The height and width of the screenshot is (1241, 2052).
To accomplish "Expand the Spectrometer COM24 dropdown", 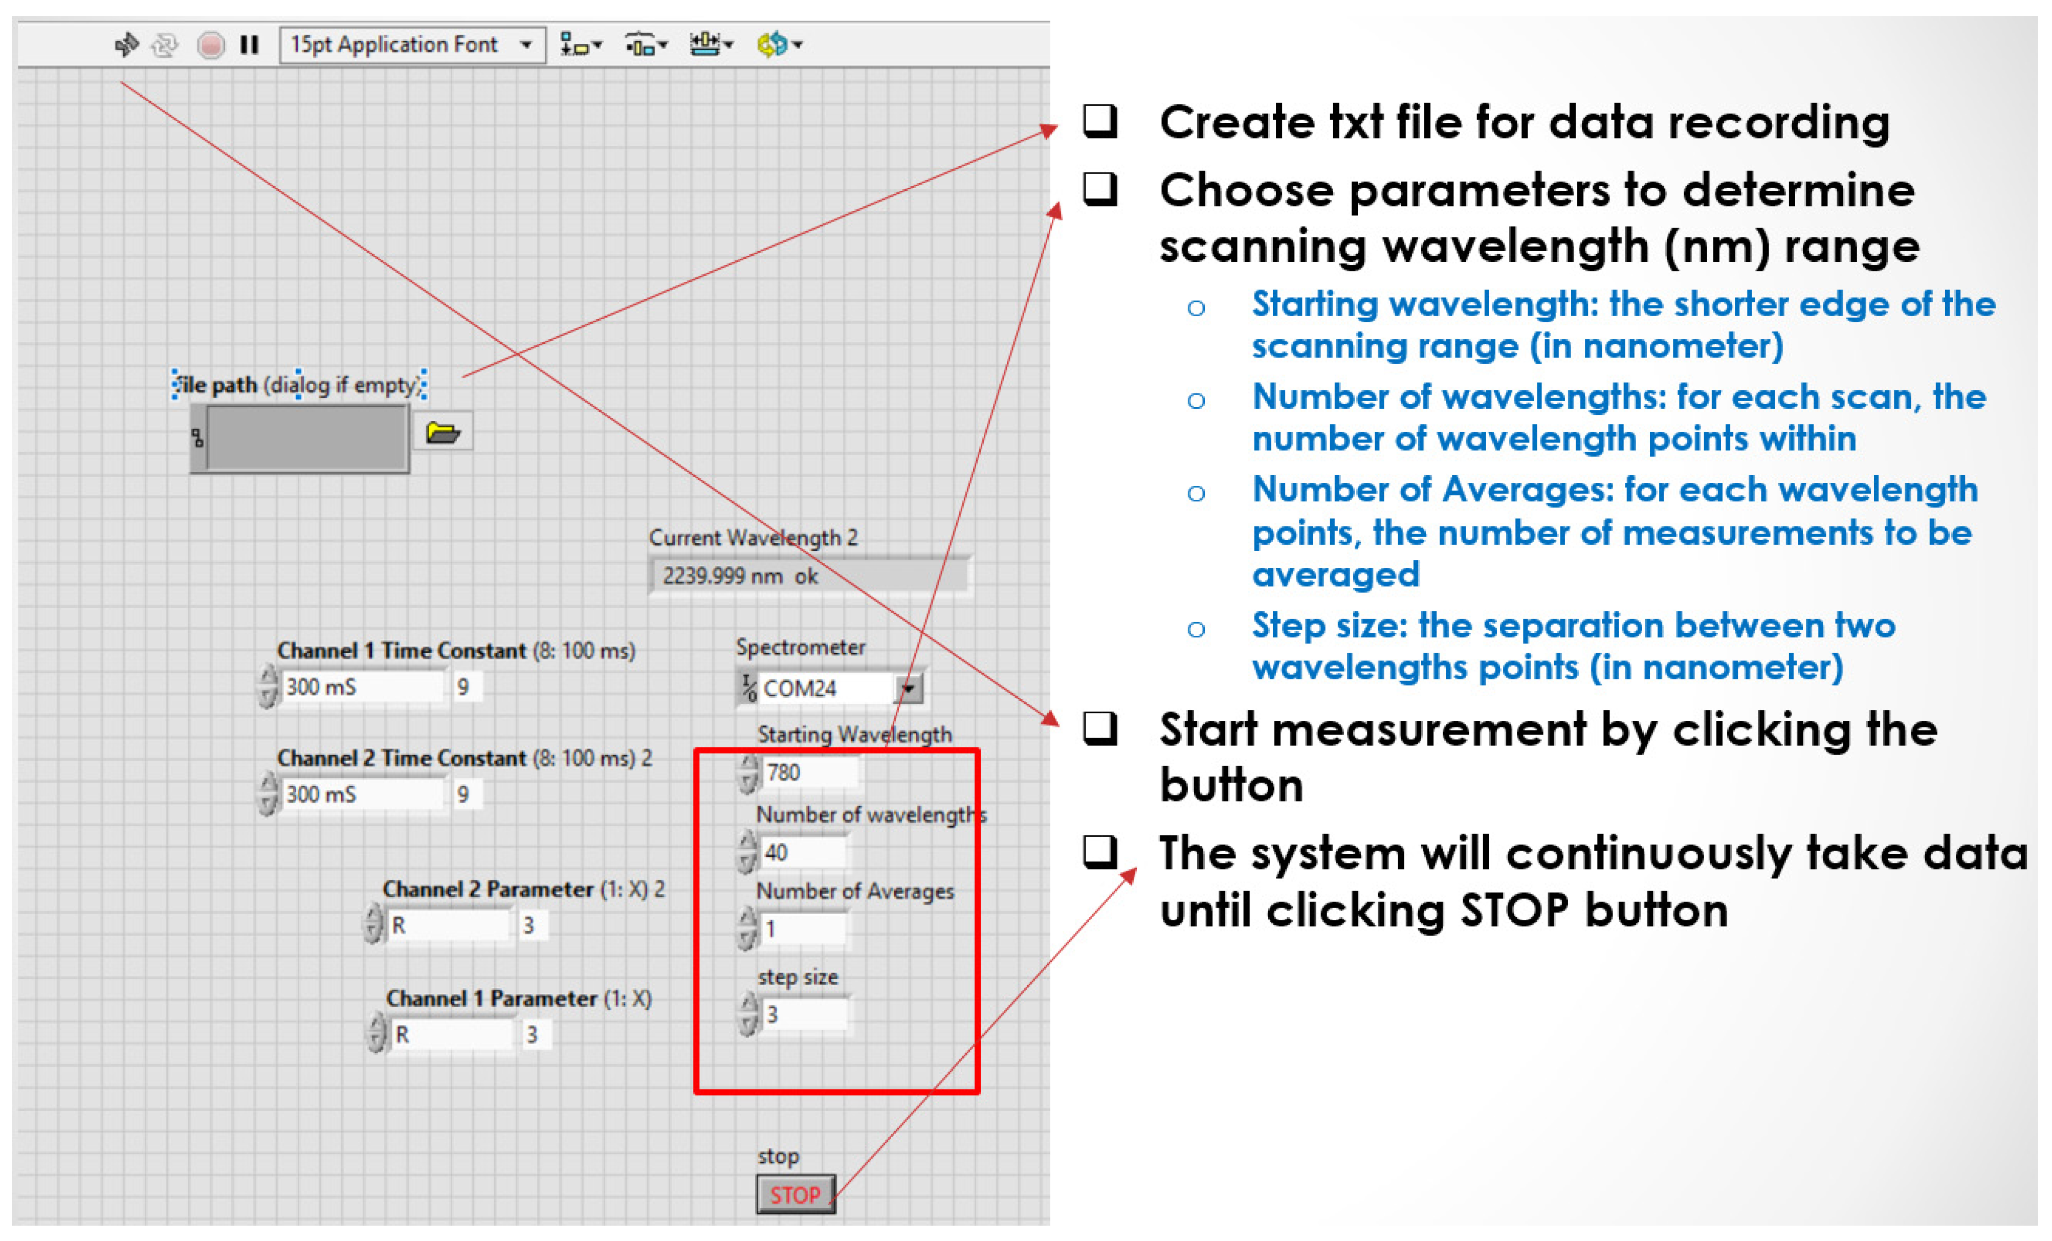I will [x=909, y=689].
